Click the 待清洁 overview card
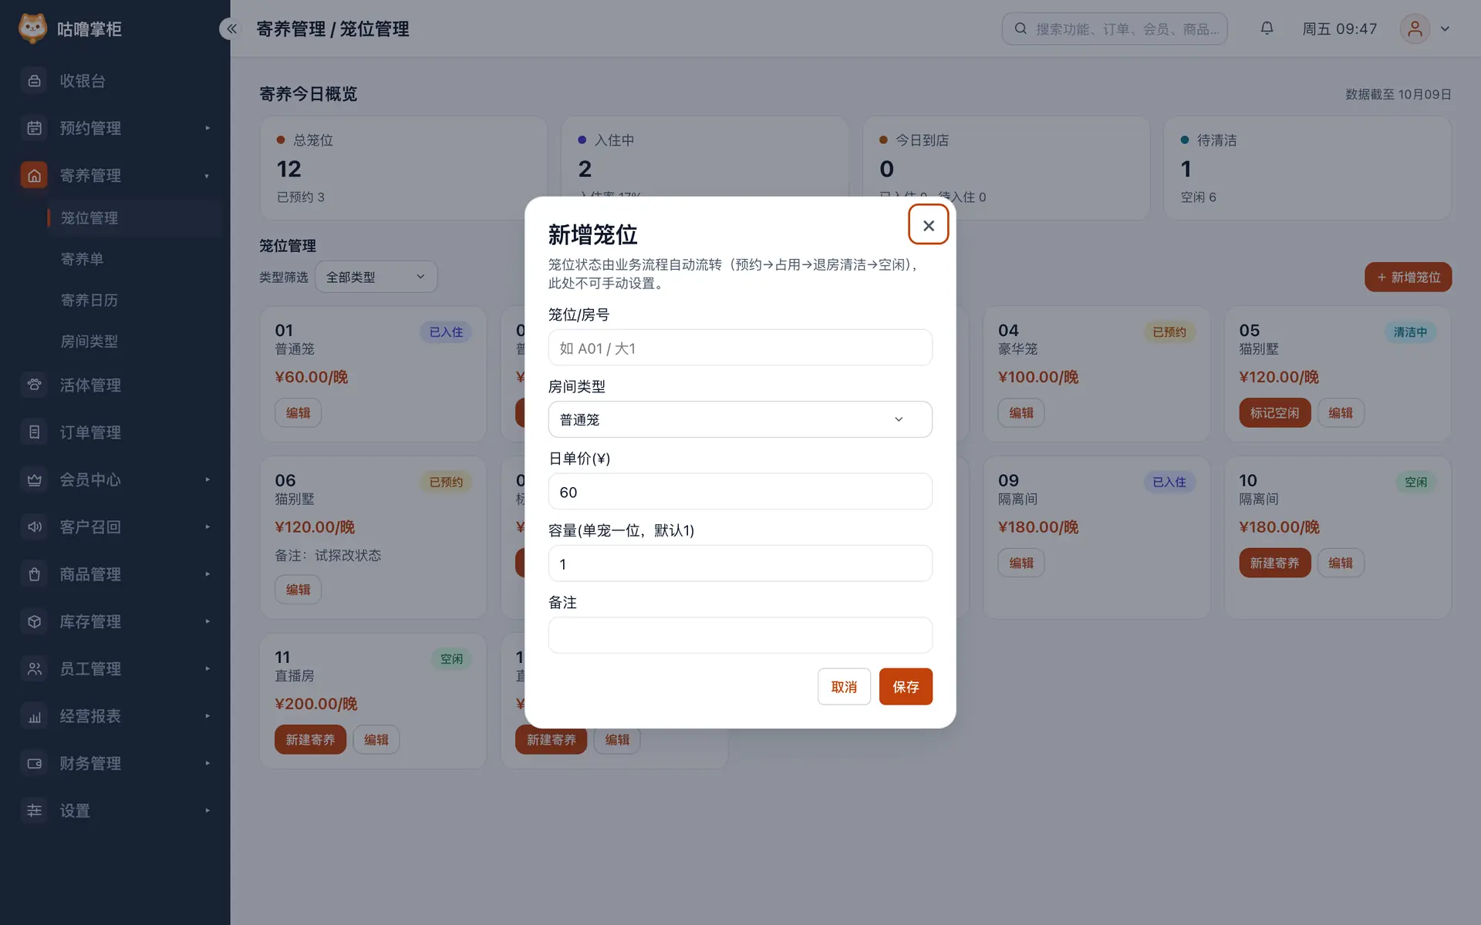 (1307, 168)
